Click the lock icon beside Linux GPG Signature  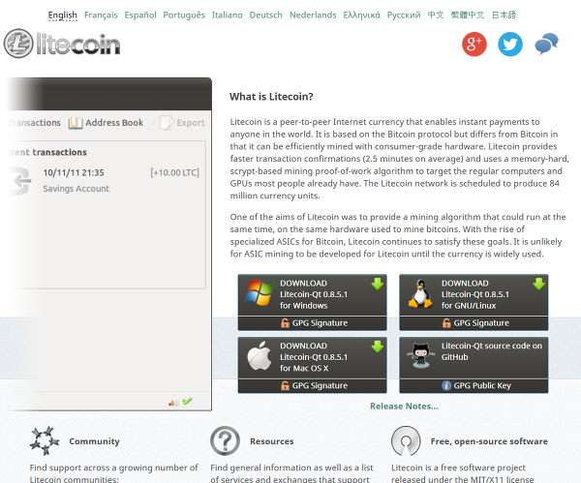pyautogui.click(x=446, y=323)
